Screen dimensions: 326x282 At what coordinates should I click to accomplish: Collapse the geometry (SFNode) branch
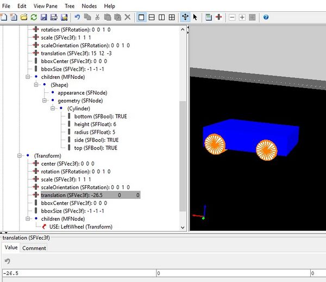(x=45, y=101)
